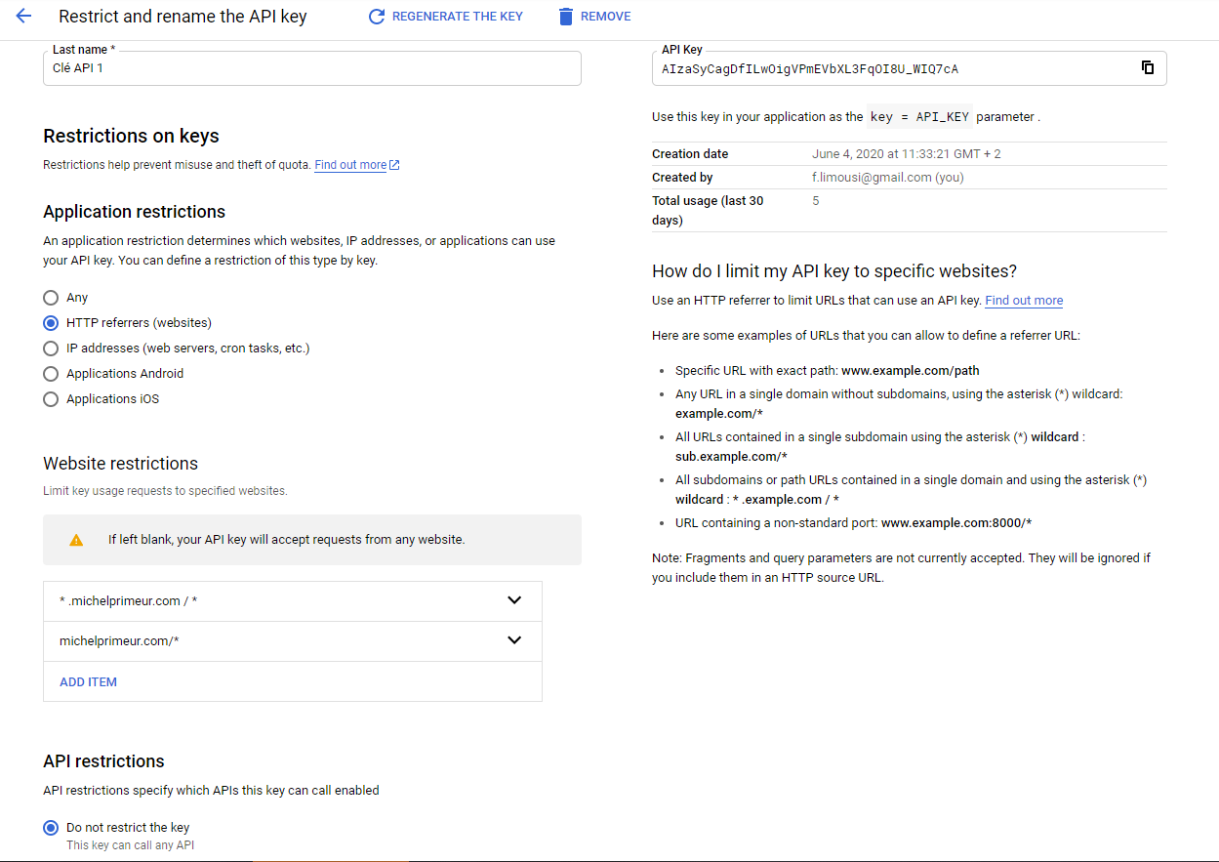
Task: Click the API Key value field
Action: (x=909, y=68)
